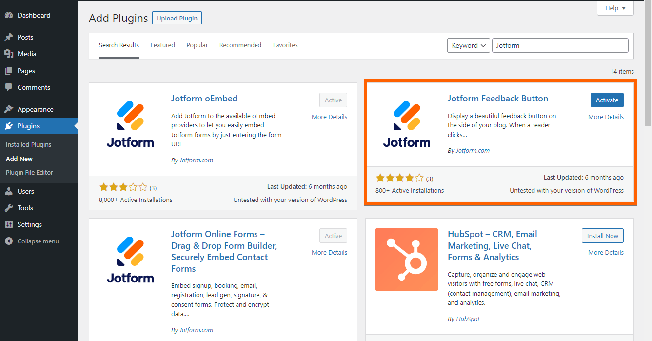Click the HubSpot plugin logo thumbnail

coord(406,260)
